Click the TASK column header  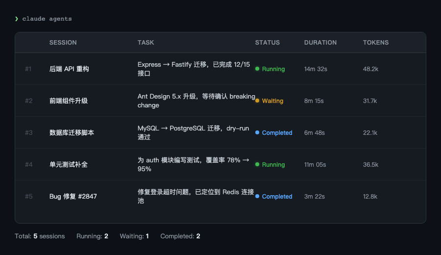click(x=146, y=43)
